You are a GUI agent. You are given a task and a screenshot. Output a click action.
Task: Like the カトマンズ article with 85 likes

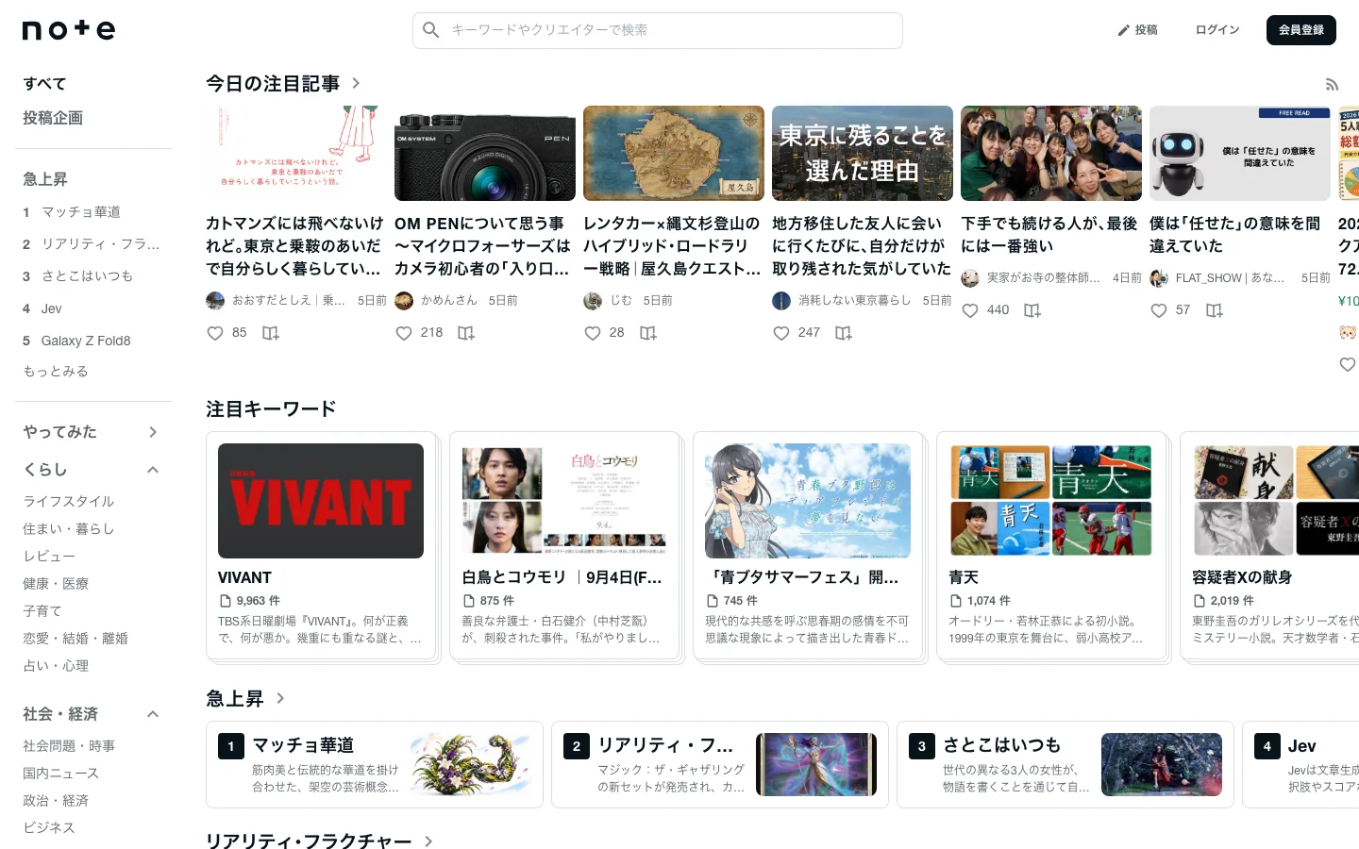tap(215, 333)
